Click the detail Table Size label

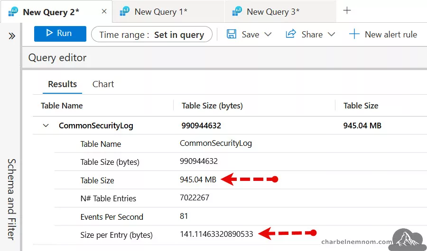[97, 180]
